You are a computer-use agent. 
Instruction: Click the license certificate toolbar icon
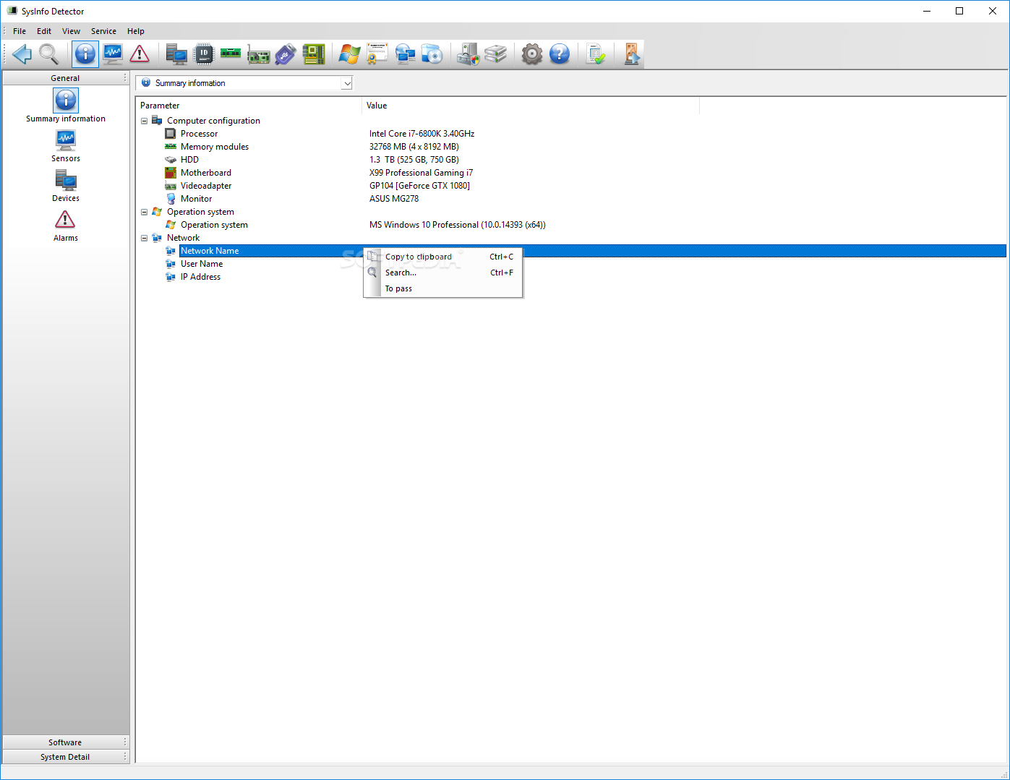click(377, 54)
